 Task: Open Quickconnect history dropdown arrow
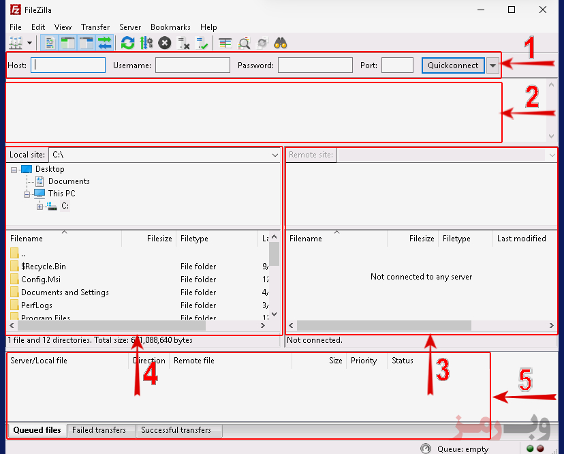coord(492,65)
